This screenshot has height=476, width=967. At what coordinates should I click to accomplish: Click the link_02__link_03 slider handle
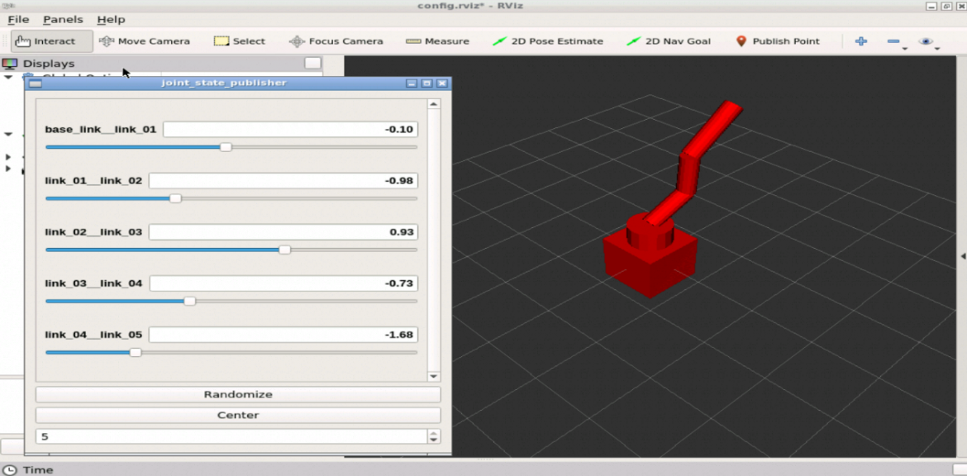(x=284, y=250)
